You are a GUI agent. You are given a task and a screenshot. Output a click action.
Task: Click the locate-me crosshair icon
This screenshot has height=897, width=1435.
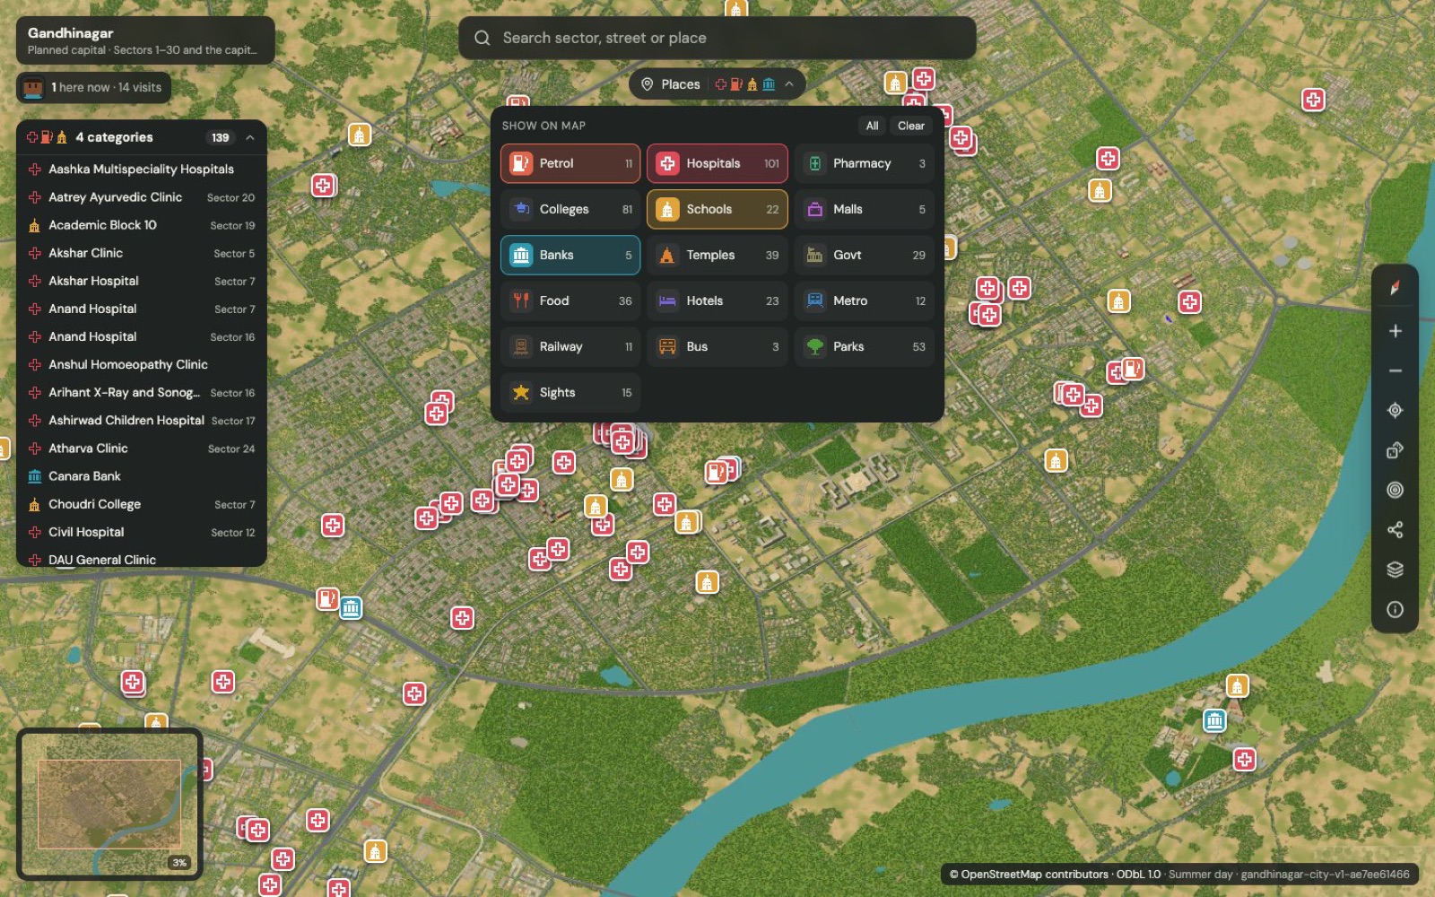pos(1395,410)
